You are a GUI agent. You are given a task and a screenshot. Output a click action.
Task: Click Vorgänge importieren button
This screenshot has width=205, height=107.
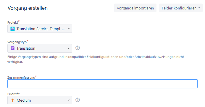tap(135, 8)
